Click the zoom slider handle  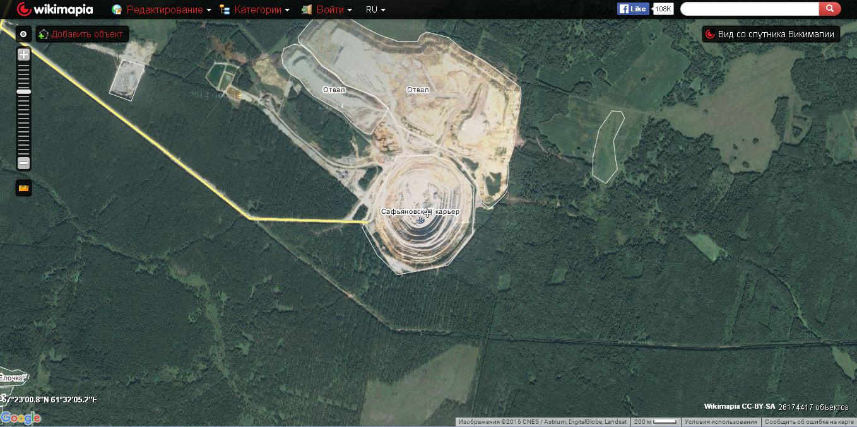[23, 91]
